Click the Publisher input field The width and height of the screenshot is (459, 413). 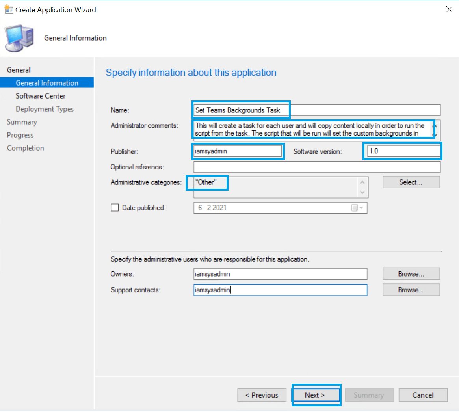coord(238,151)
